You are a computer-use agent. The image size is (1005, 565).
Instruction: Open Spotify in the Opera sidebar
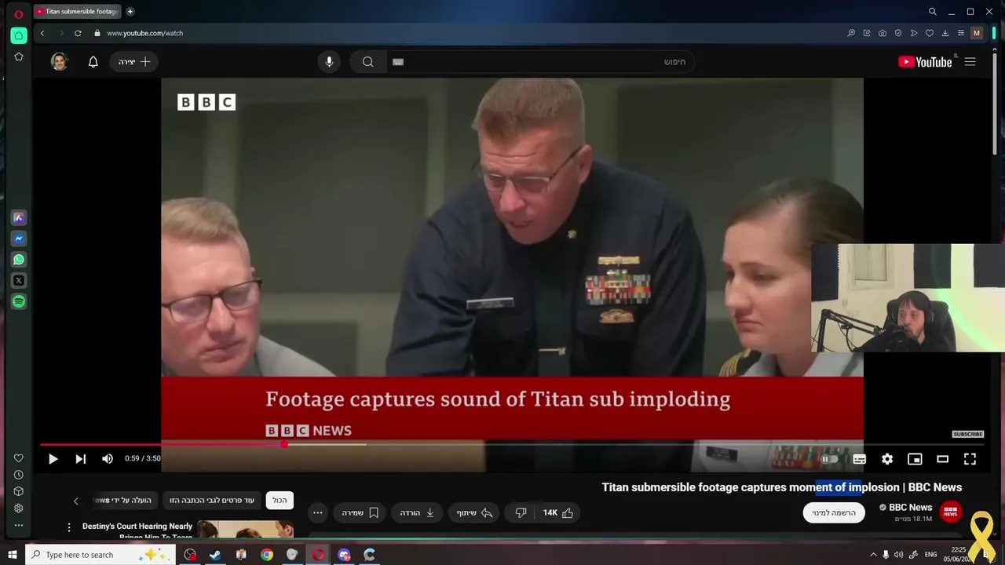click(x=19, y=301)
